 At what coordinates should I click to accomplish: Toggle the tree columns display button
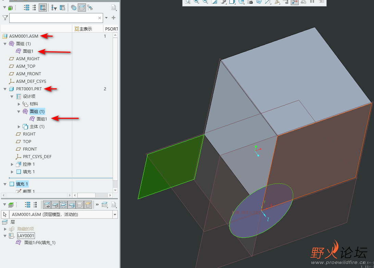click(43, 8)
